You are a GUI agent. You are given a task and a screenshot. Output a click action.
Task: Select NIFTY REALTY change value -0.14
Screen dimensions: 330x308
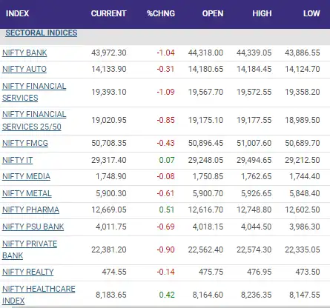tap(165, 272)
